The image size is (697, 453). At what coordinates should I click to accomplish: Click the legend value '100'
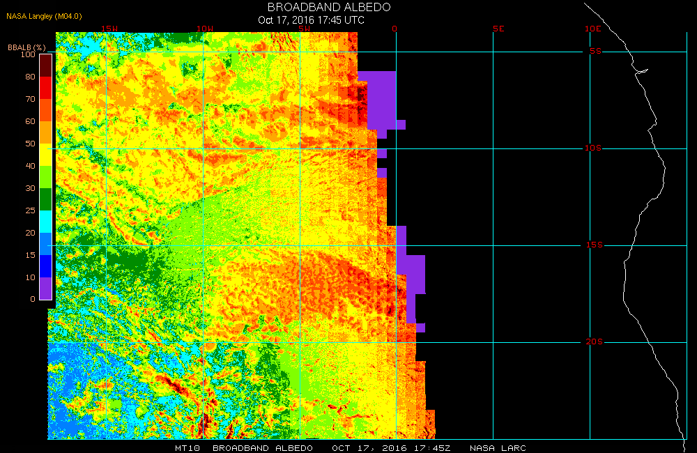pyautogui.click(x=28, y=54)
